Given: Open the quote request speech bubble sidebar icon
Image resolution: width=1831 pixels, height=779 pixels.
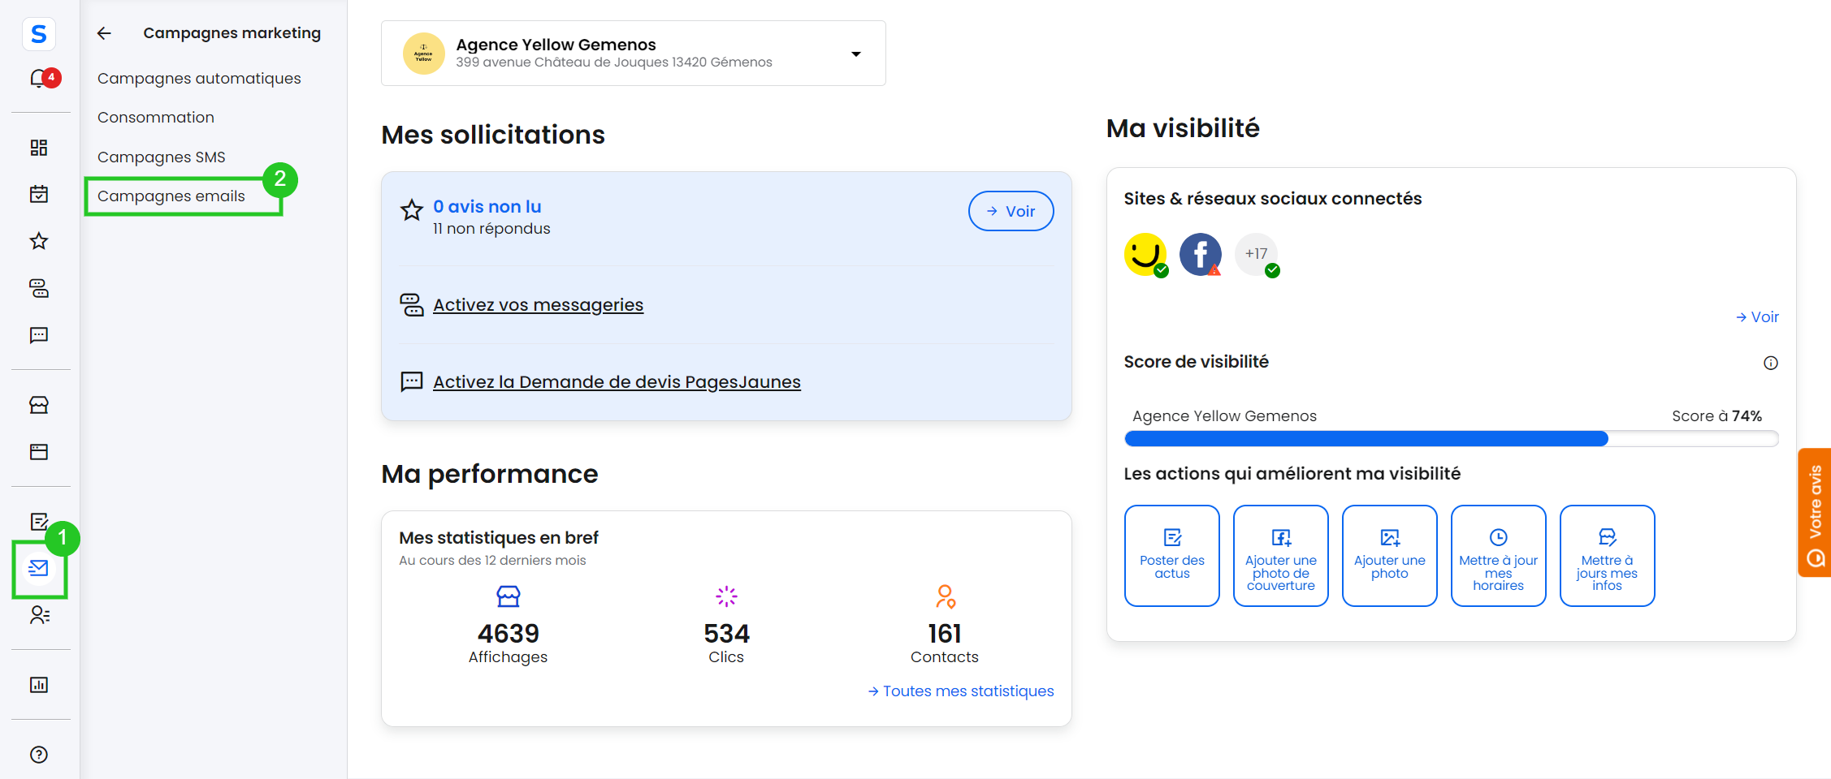Looking at the screenshot, I should pos(39,335).
